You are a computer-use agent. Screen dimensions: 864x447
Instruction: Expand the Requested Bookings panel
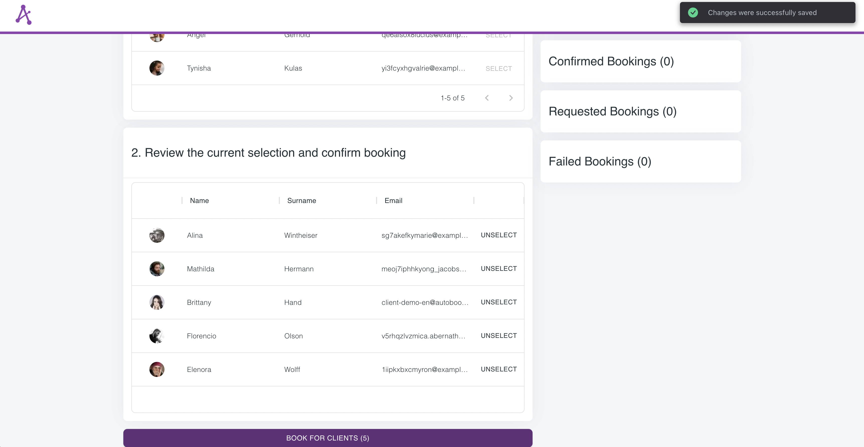click(640, 111)
